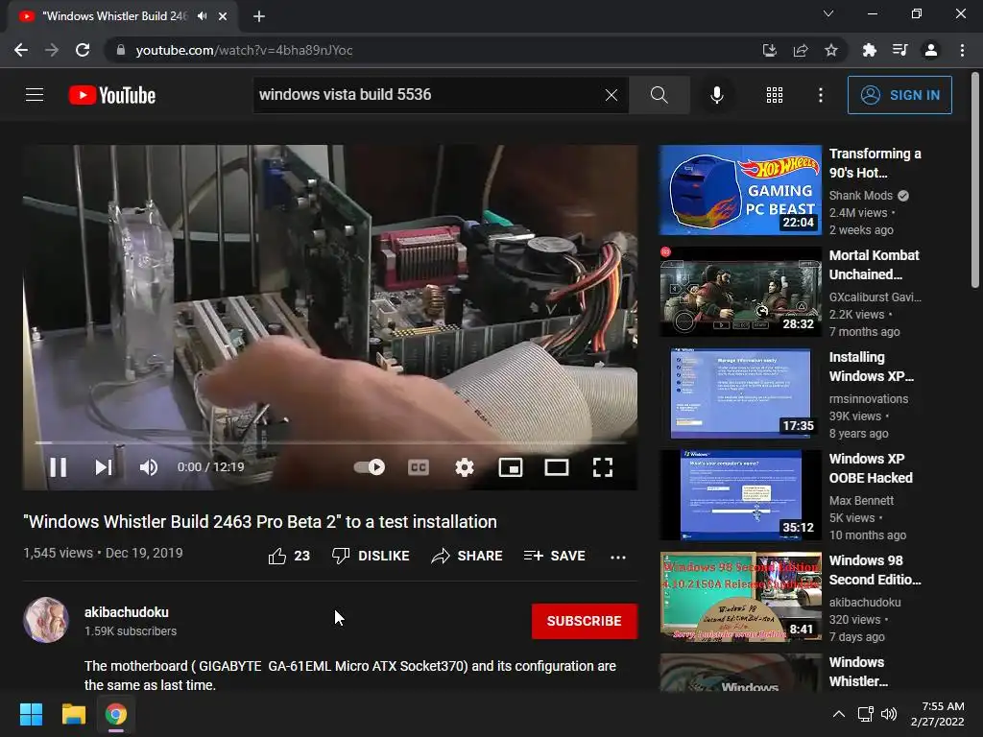Open Hot Wheels Gaming PC Beast thumbnail
Viewport: 983px width, 737px height.
740,190
